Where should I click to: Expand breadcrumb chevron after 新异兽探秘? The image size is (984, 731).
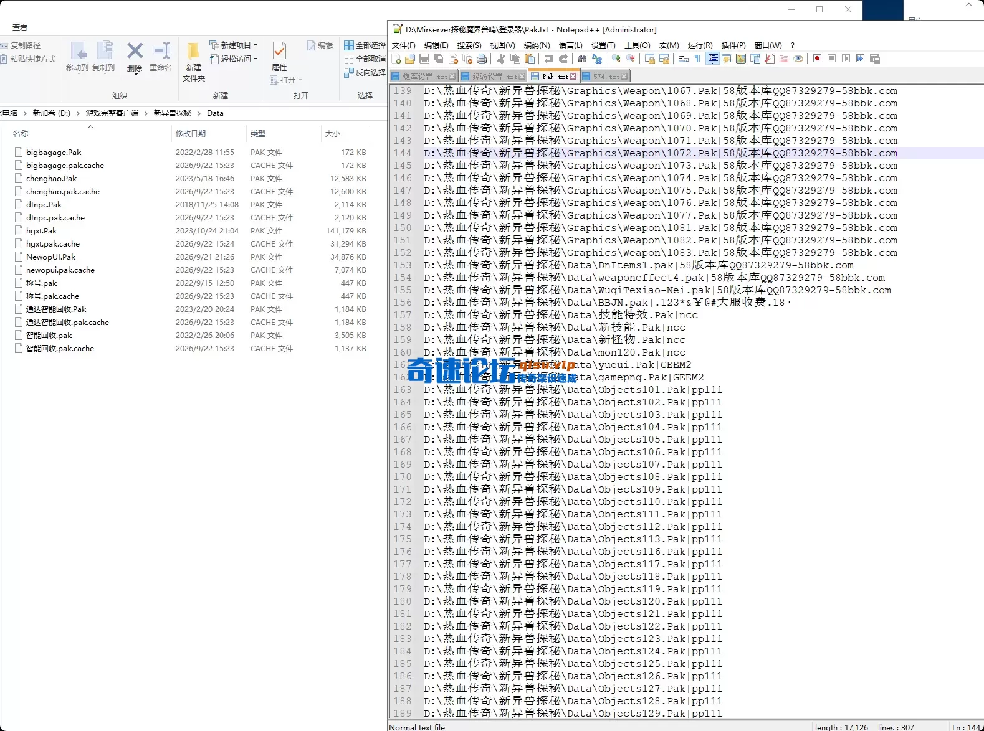pos(200,113)
